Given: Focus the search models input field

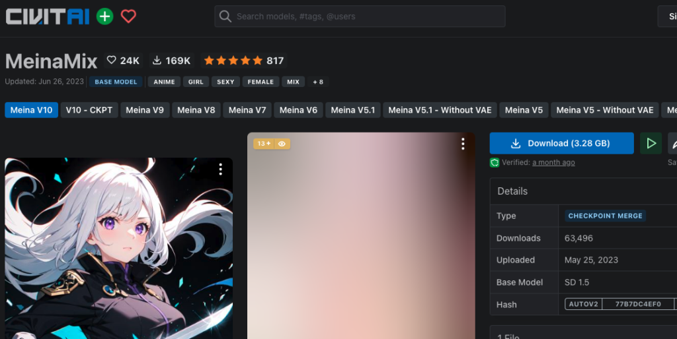Looking at the screenshot, I should tap(360, 16).
